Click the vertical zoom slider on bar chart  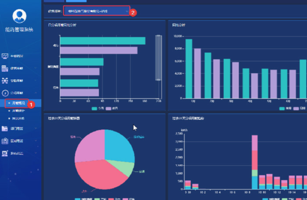point(158,58)
